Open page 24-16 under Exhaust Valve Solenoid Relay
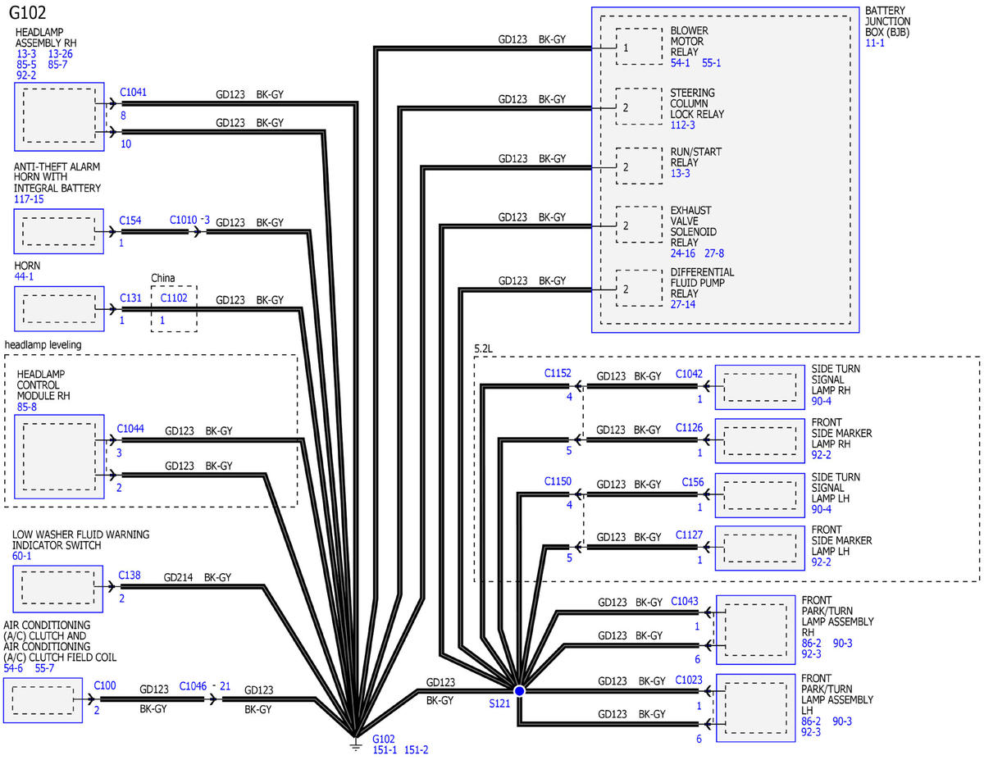 click(x=683, y=253)
